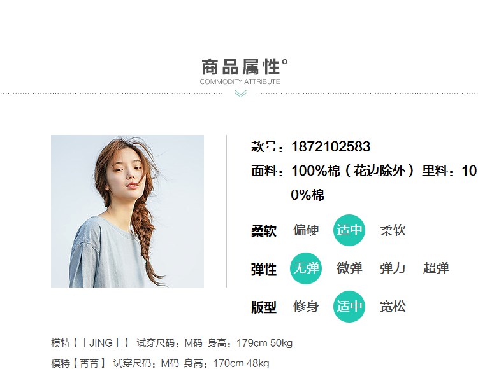Select the 偏硬 softness option
The height and width of the screenshot is (369, 478).
[x=306, y=230]
